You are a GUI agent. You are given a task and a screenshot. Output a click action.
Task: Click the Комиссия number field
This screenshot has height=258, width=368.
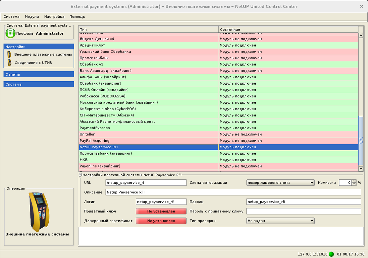click(345, 183)
